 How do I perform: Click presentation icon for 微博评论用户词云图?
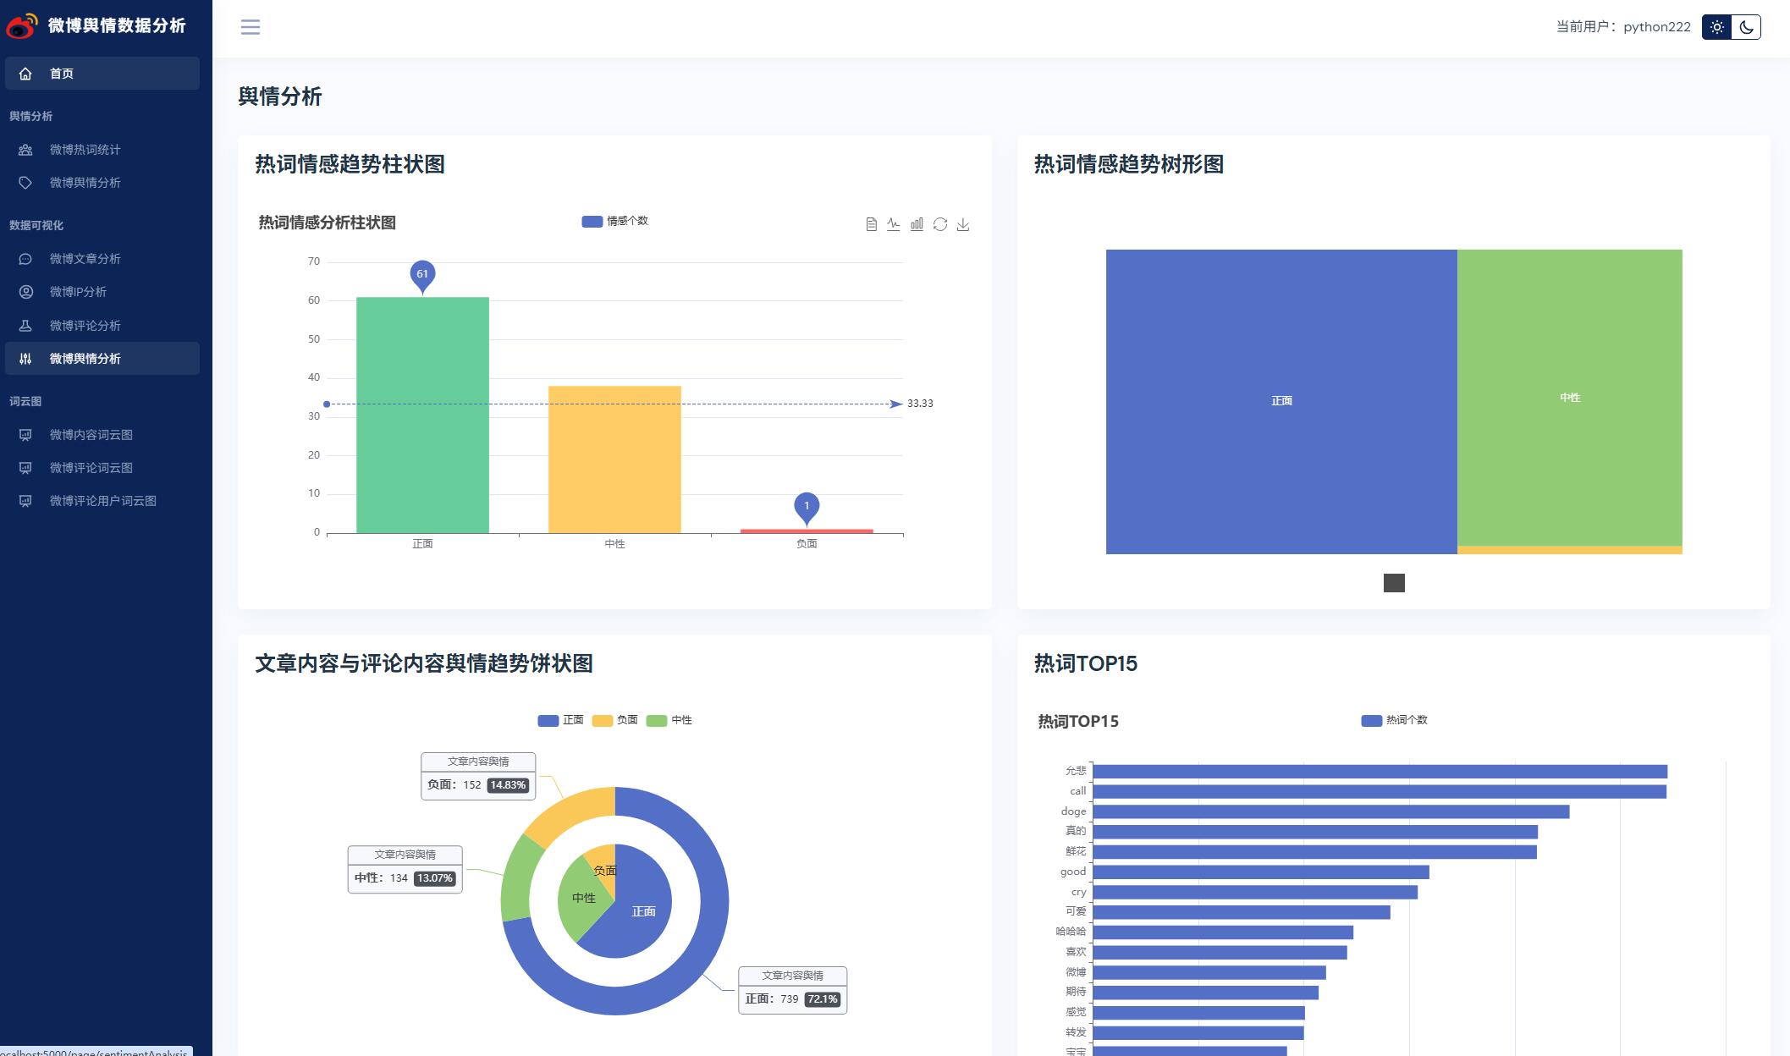coord(25,501)
